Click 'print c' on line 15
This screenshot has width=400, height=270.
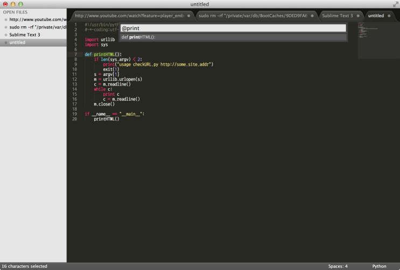[x=111, y=94]
